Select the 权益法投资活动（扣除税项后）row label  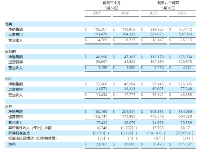coord(32,138)
